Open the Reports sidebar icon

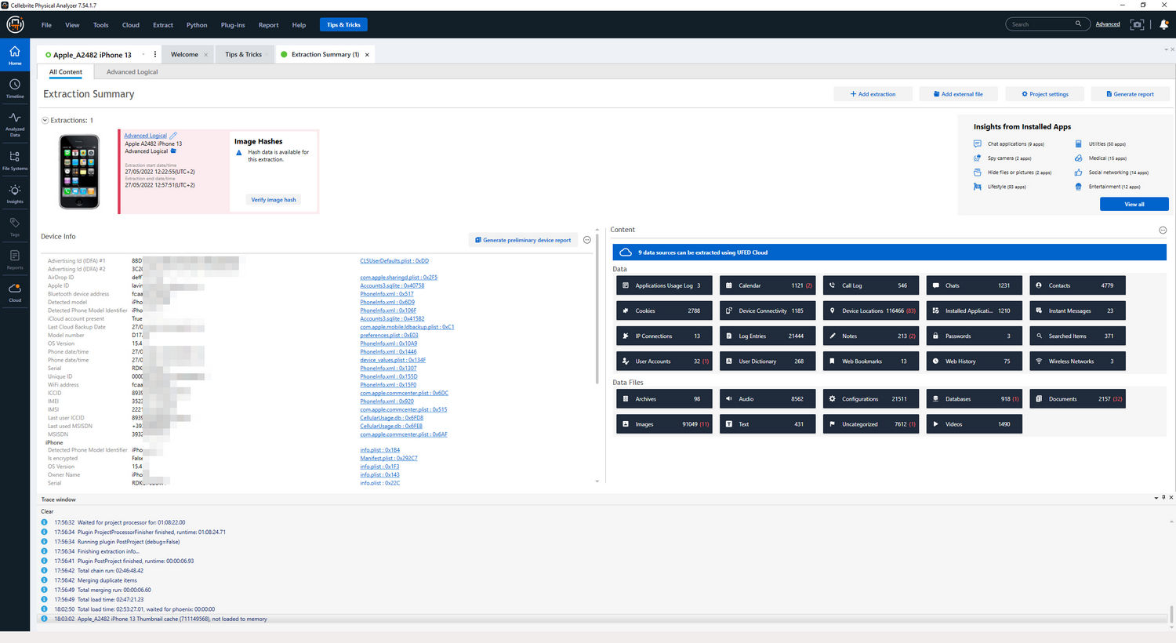(15, 259)
